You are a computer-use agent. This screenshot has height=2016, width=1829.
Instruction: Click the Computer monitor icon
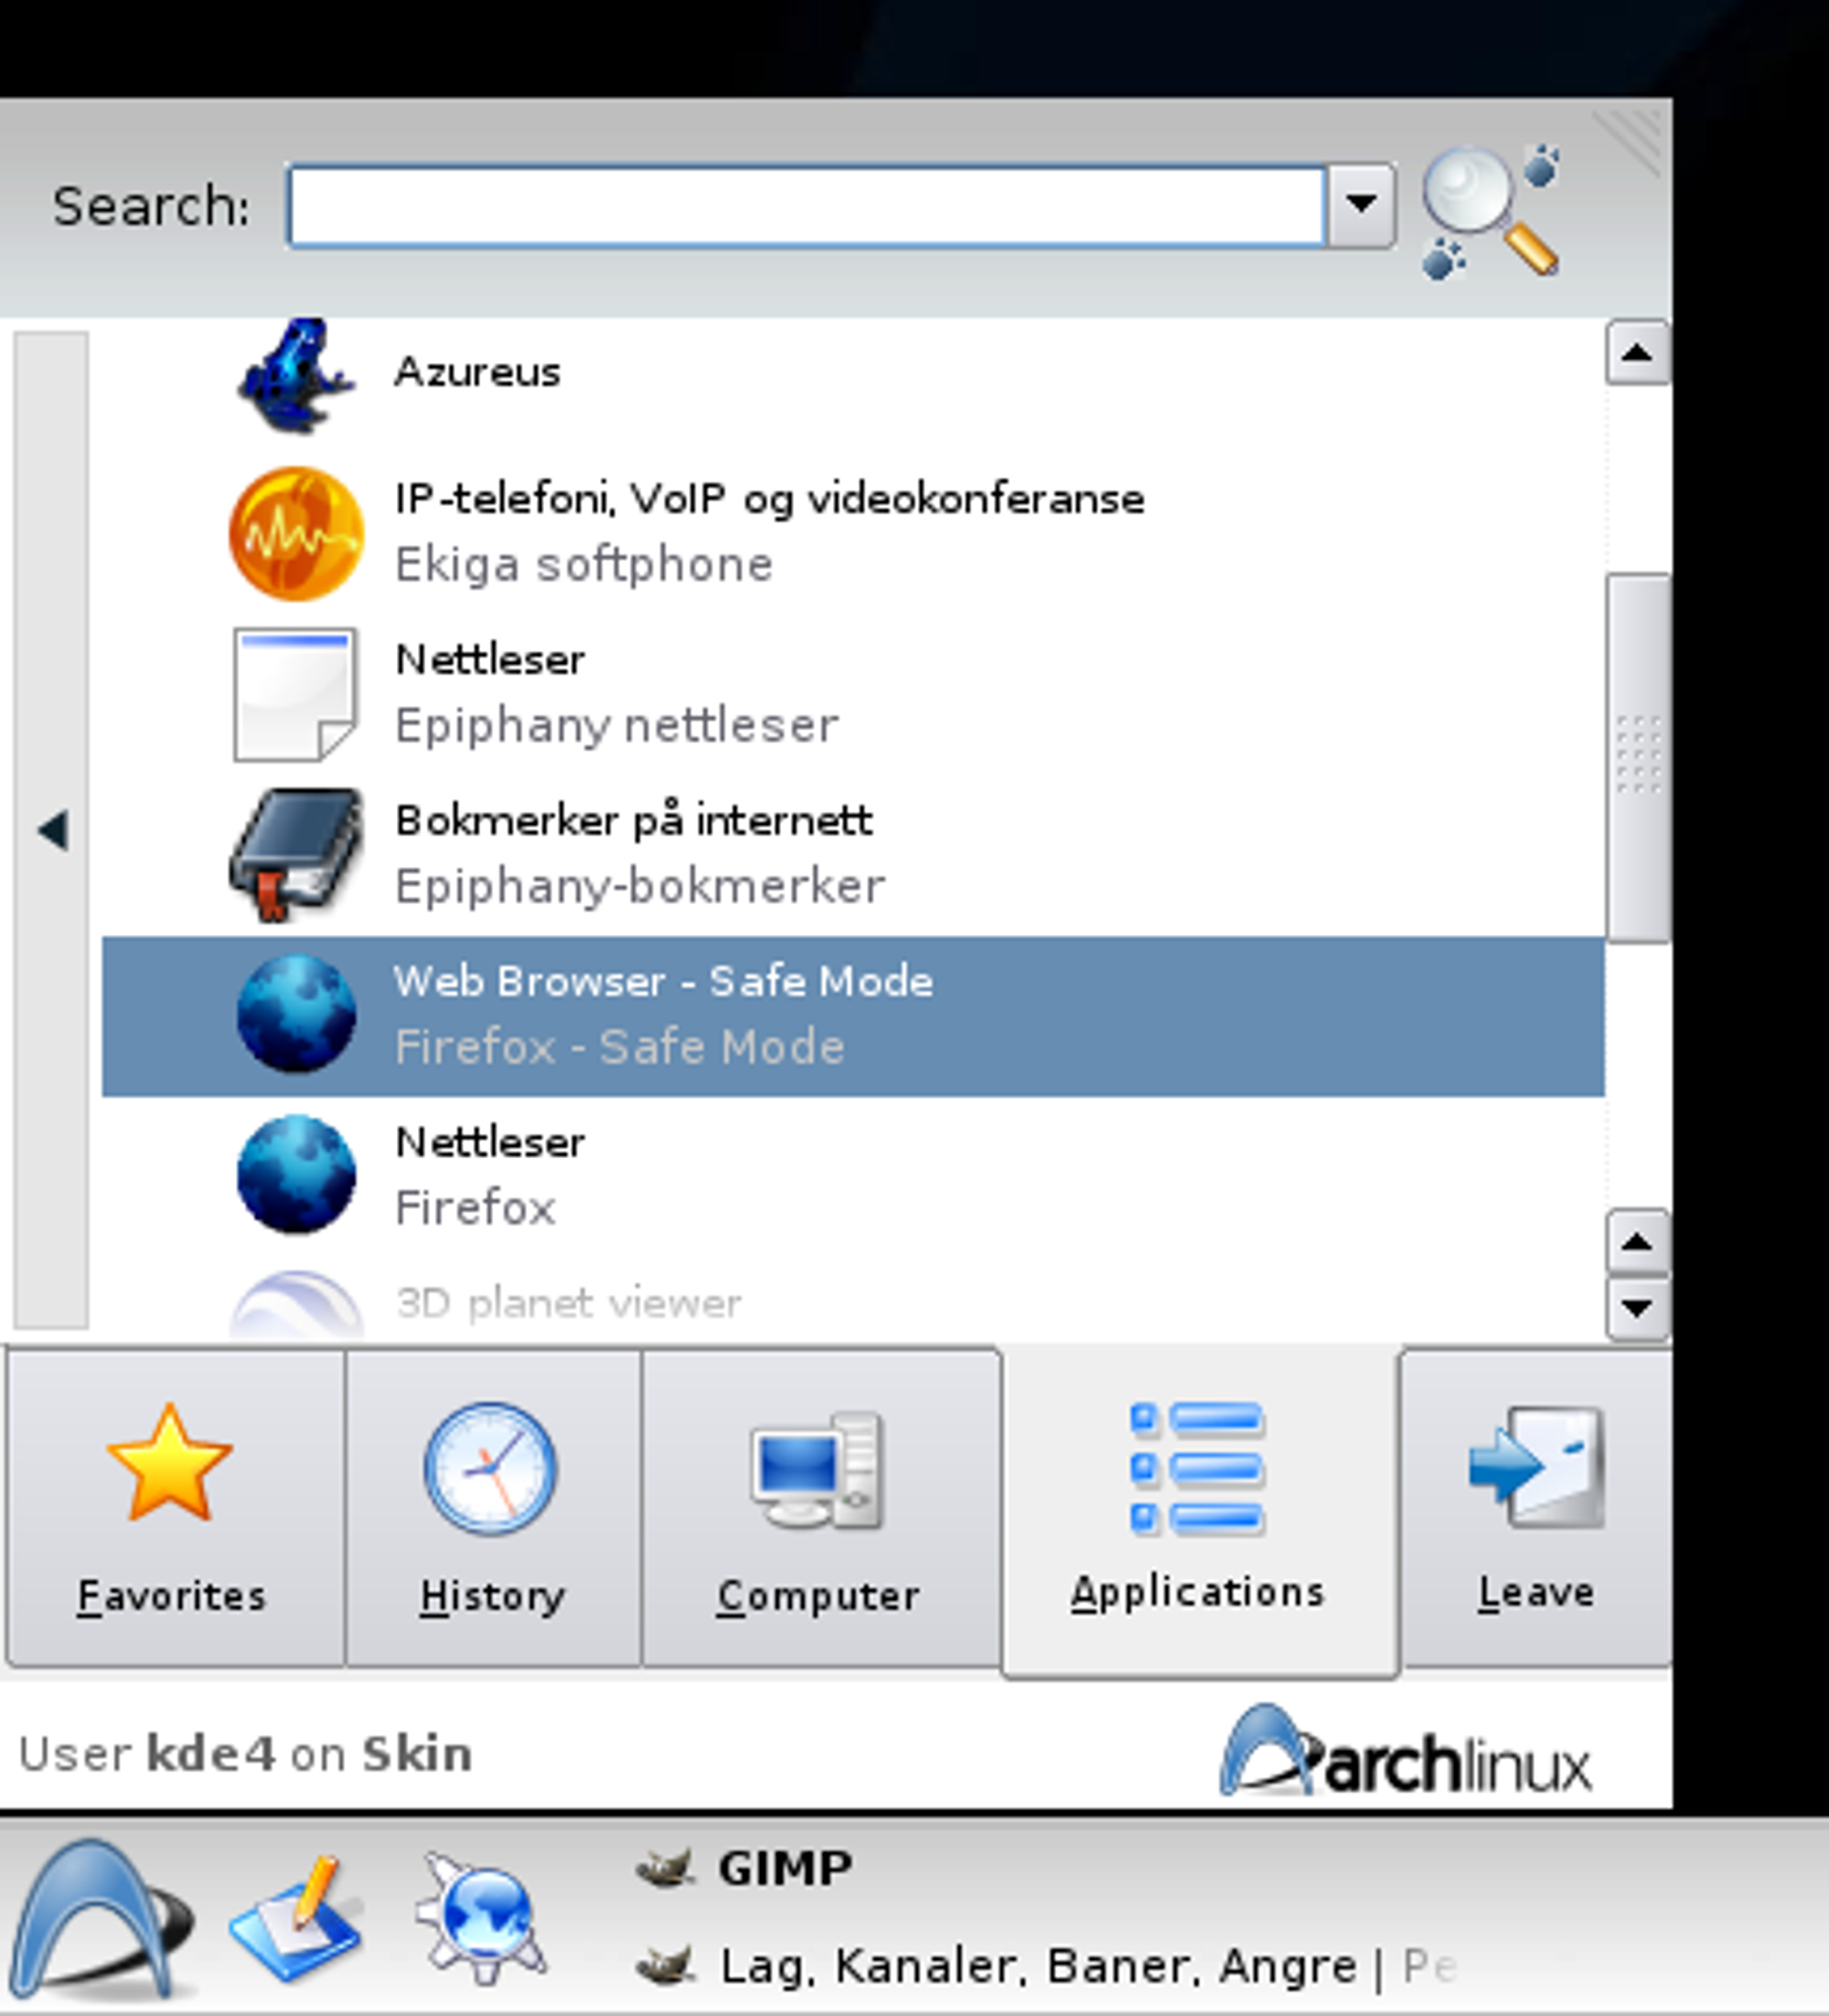(x=818, y=1470)
